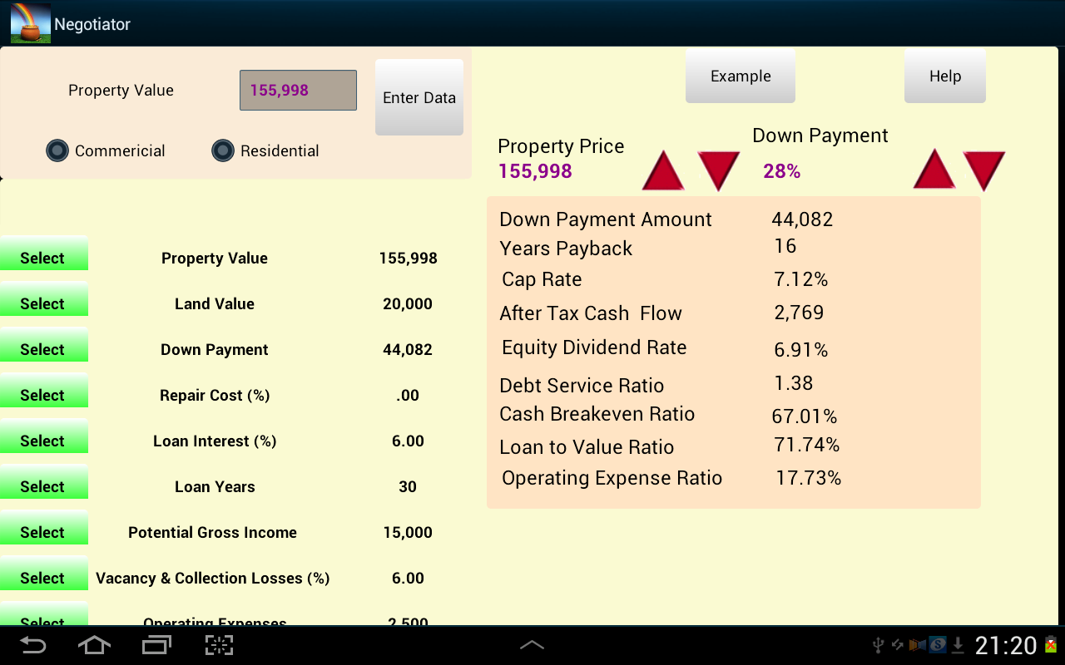Tap the Home navigation icon

(94, 644)
